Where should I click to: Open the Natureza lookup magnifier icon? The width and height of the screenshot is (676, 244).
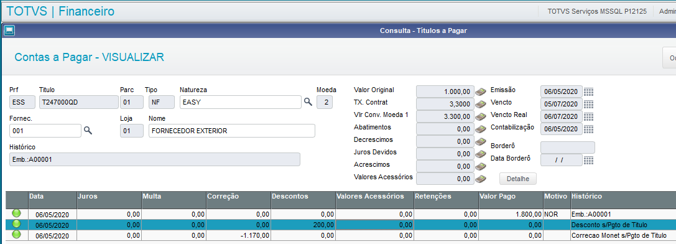click(308, 102)
